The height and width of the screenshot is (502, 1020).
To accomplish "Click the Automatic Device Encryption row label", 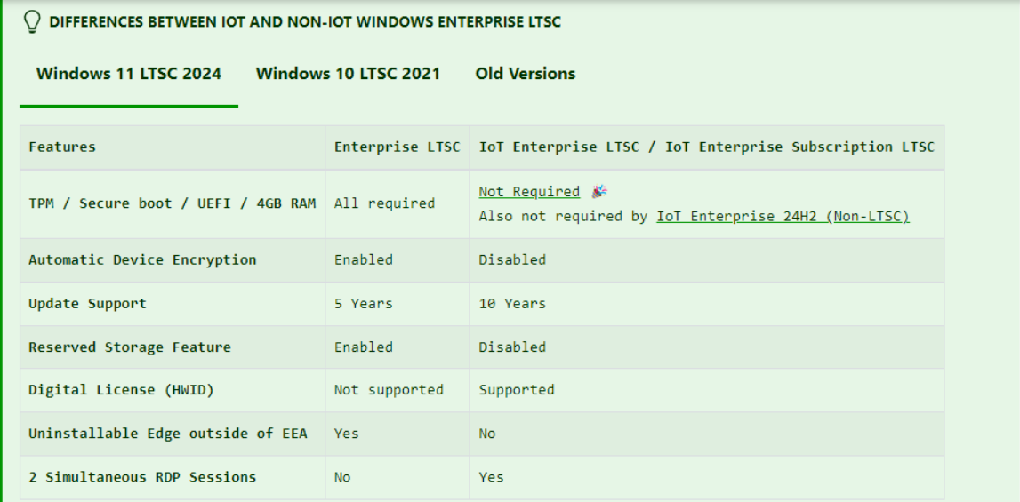I will click(x=142, y=259).
